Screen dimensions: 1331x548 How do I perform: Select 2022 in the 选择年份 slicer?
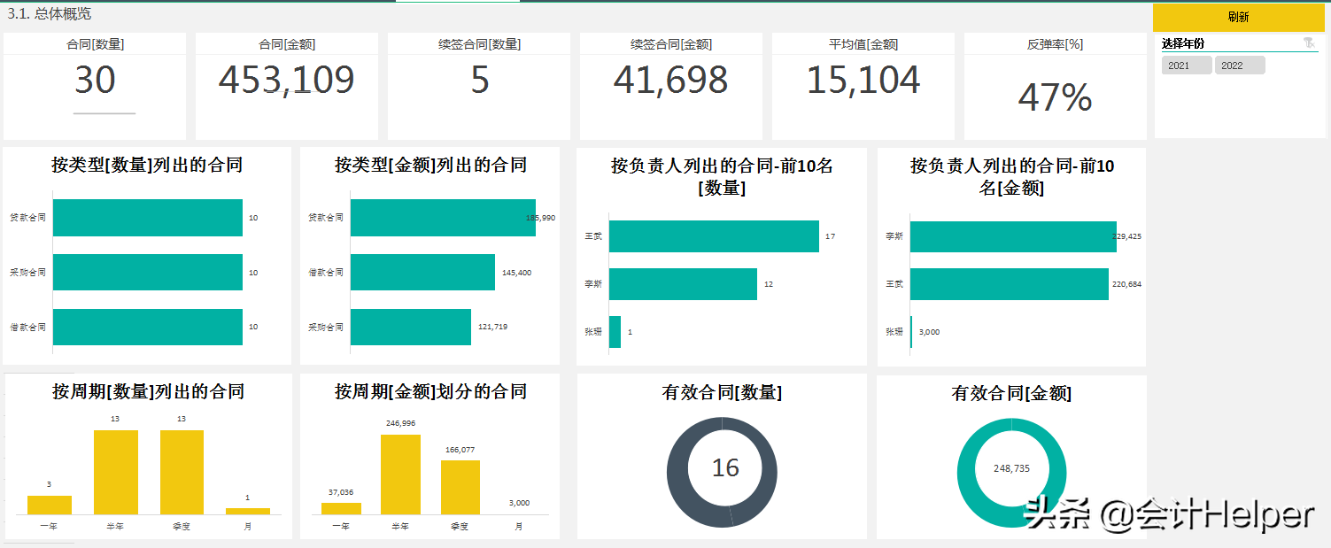point(1240,64)
